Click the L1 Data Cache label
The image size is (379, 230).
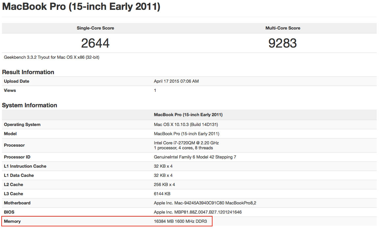[x=19, y=176]
